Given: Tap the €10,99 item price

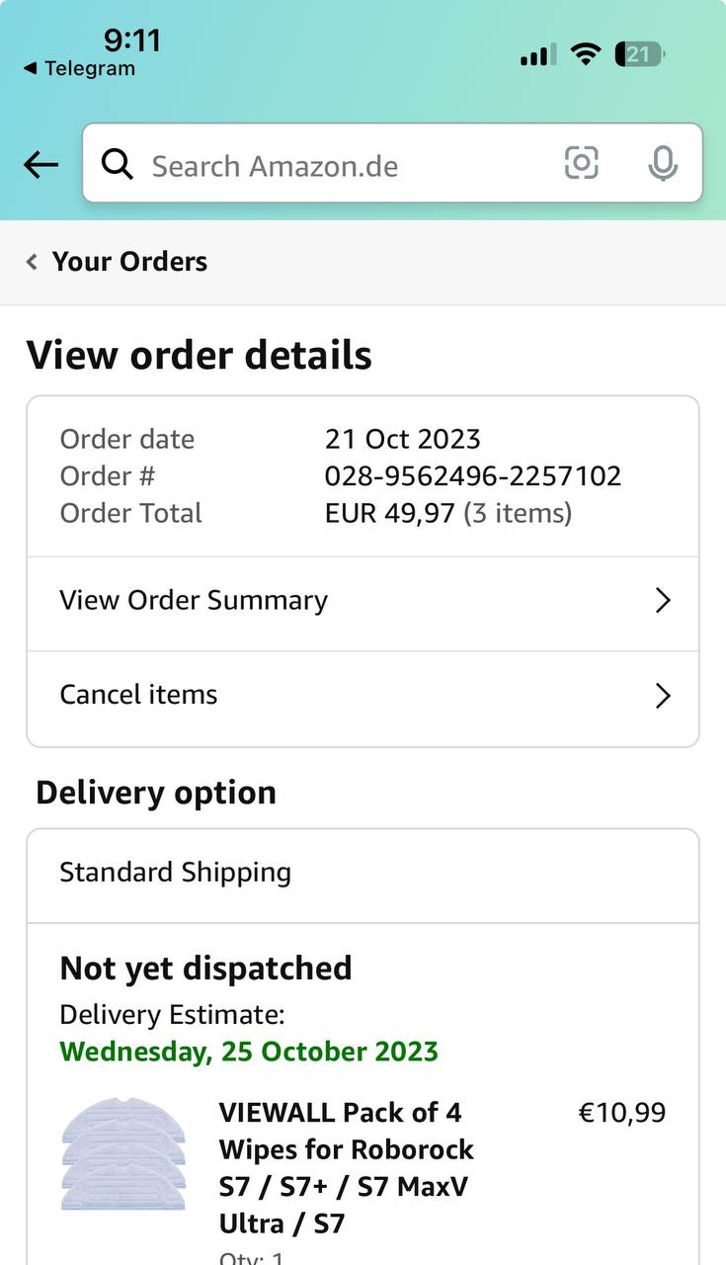Looking at the screenshot, I should [x=621, y=1113].
